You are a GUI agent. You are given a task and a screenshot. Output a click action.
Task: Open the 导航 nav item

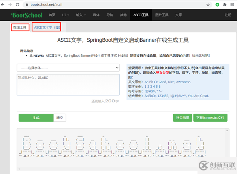(110, 15)
